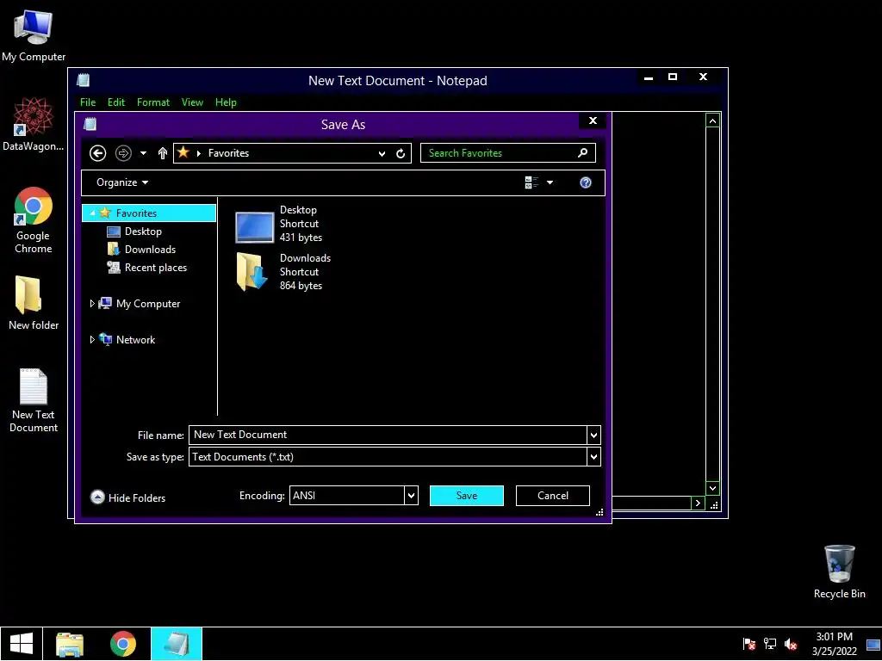Select New Text Document desktop file
The height and width of the screenshot is (661, 882).
pos(34,400)
